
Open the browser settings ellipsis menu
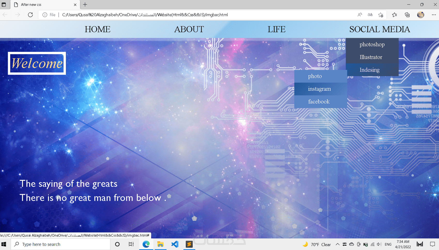point(434,15)
